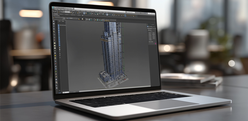
Task: Click the Undo arrow in main toolbar
Action: pos(54,12)
